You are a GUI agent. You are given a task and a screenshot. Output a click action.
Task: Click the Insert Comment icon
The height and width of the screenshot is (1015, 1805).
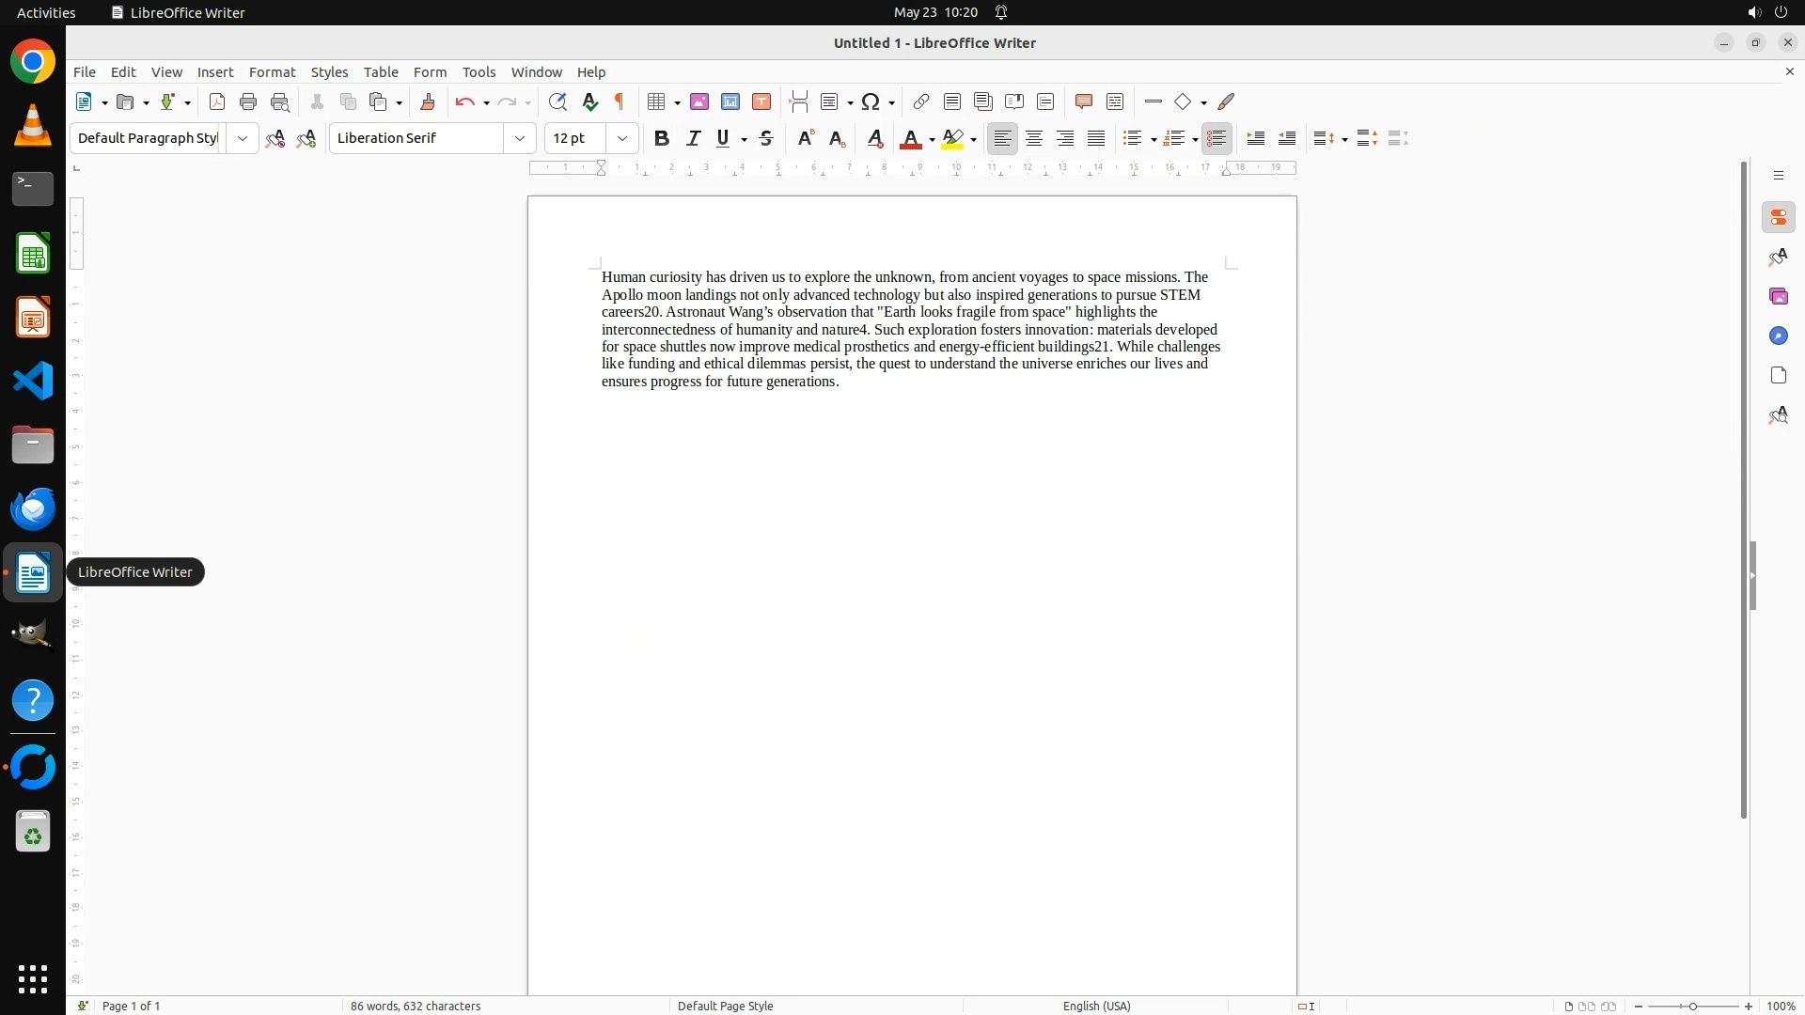(1083, 101)
